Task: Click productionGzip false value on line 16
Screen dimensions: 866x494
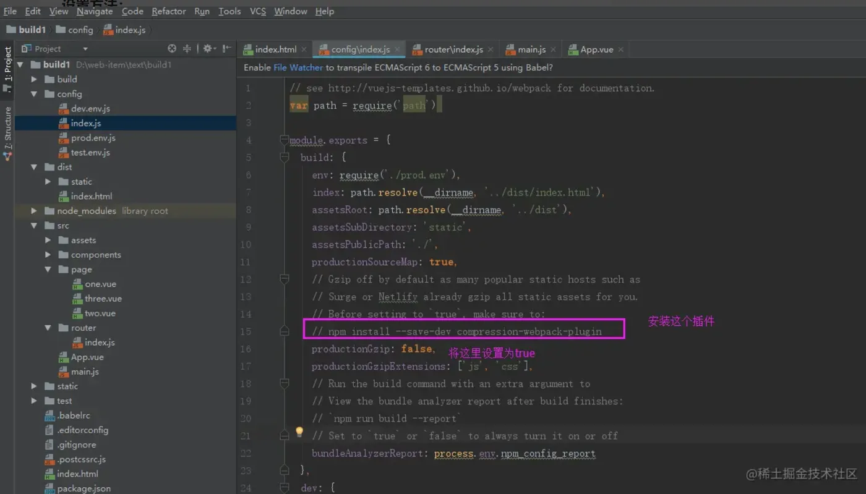Action: (418, 349)
